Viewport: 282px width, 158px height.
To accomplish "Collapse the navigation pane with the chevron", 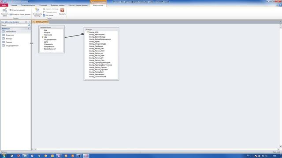I will pyautogui.click(x=29, y=22).
